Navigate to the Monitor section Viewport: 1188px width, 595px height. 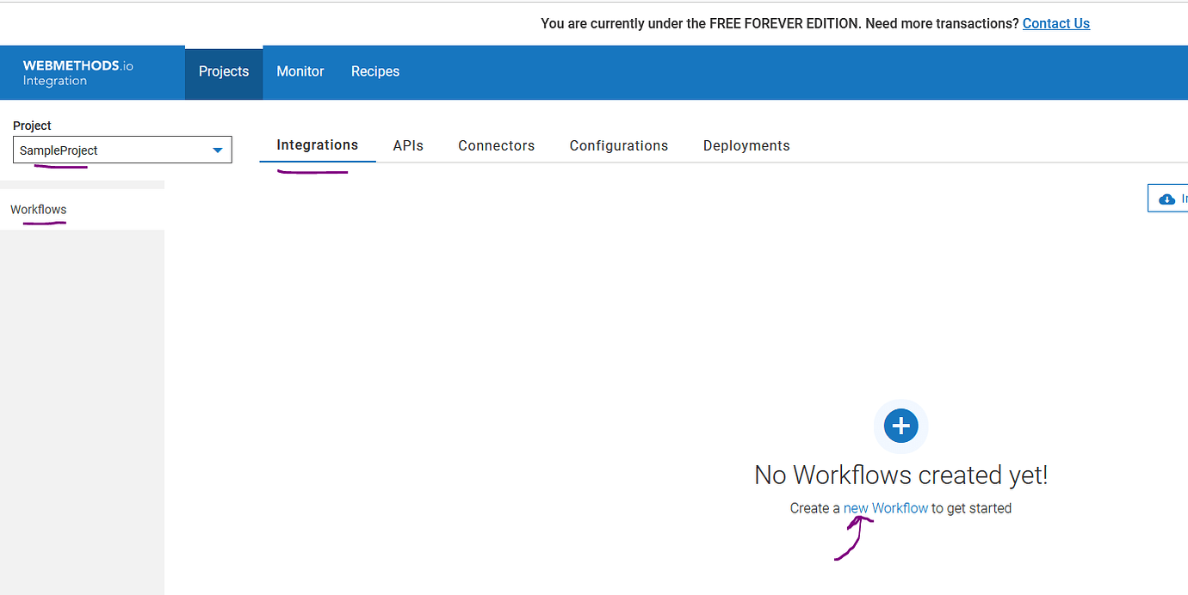coord(300,71)
